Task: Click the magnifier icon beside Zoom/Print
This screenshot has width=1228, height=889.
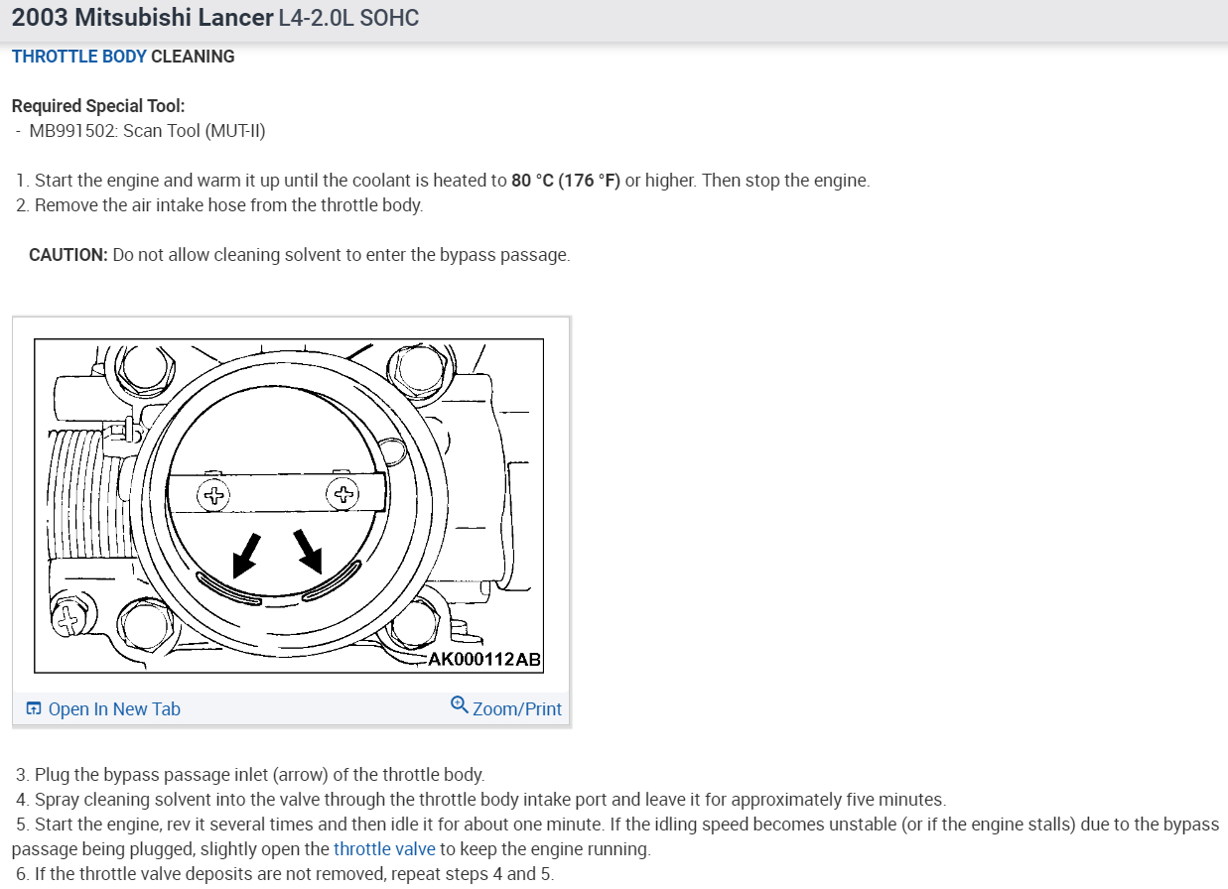Action: [459, 705]
